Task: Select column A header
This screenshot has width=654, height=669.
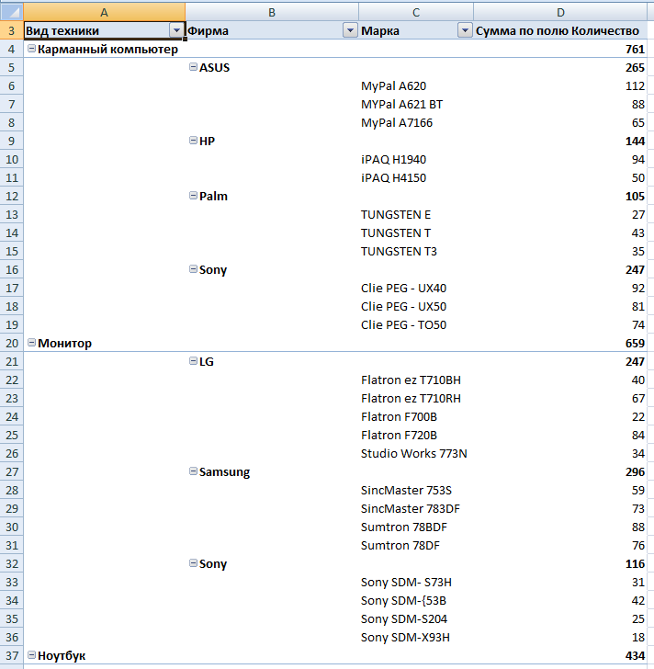Action: (x=104, y=12)
